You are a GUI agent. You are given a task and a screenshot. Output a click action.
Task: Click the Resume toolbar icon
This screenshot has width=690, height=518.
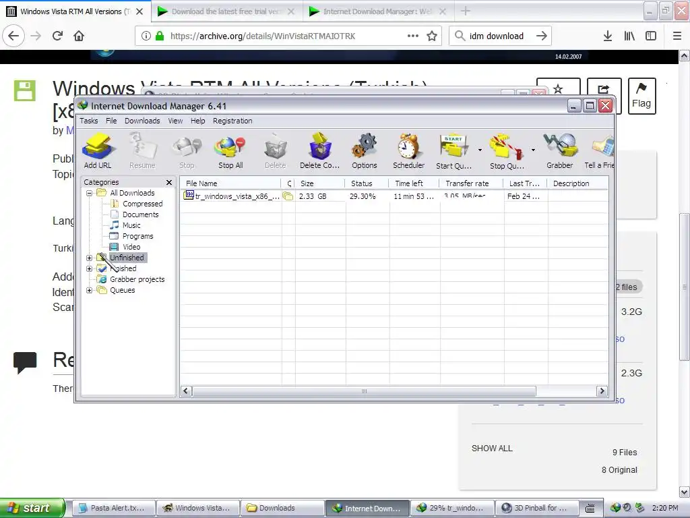point(142,151)
